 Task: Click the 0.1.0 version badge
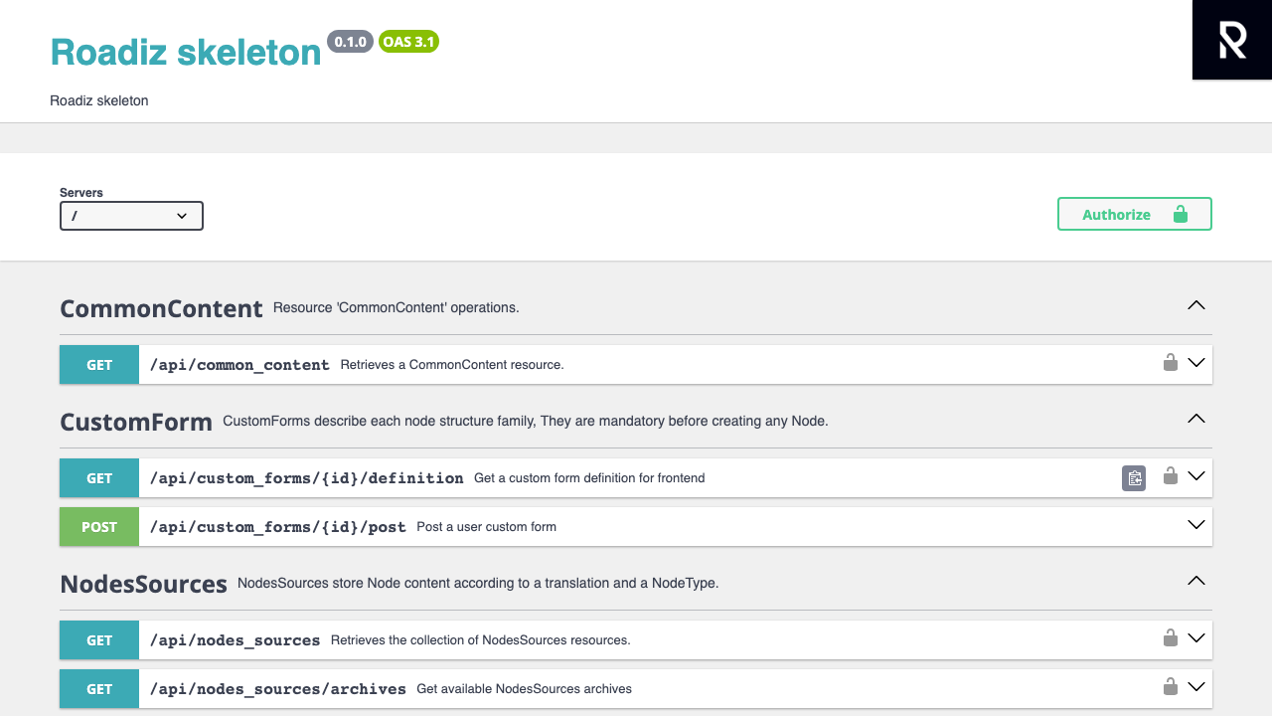(x=351, y=42)
